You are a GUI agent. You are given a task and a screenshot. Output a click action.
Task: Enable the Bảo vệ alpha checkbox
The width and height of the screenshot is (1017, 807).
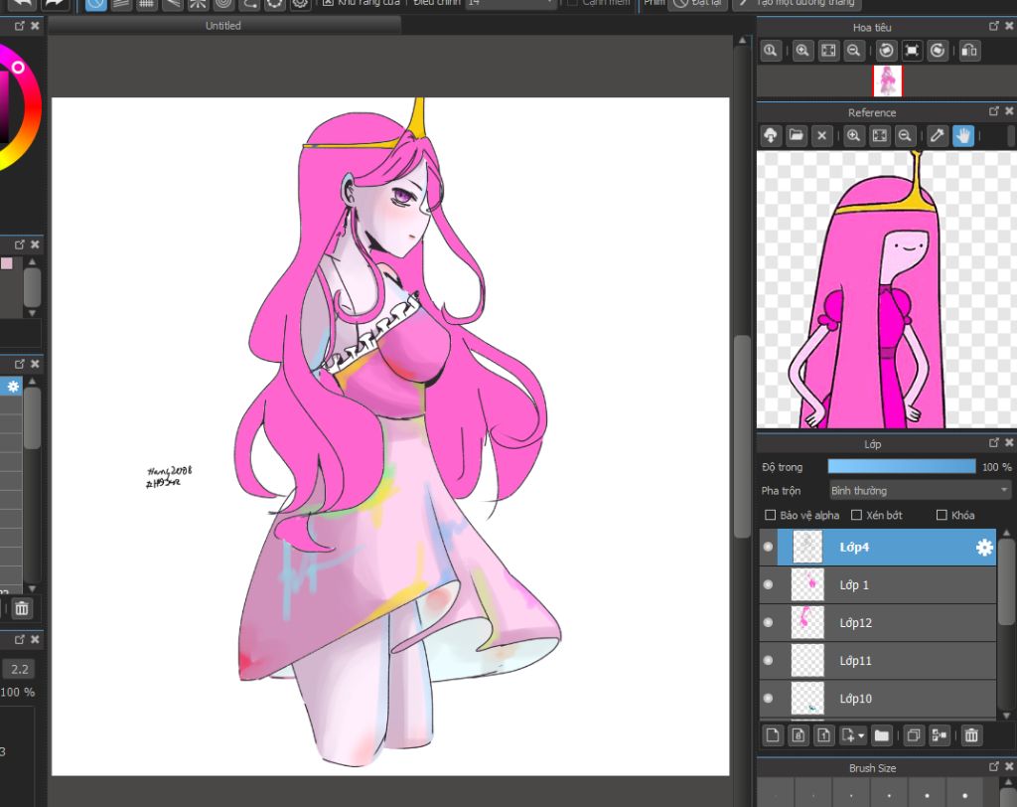[771, 515]
